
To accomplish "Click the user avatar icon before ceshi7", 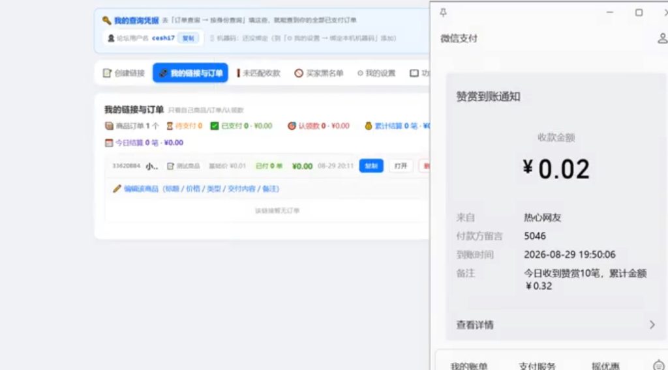I will [111, 38].
